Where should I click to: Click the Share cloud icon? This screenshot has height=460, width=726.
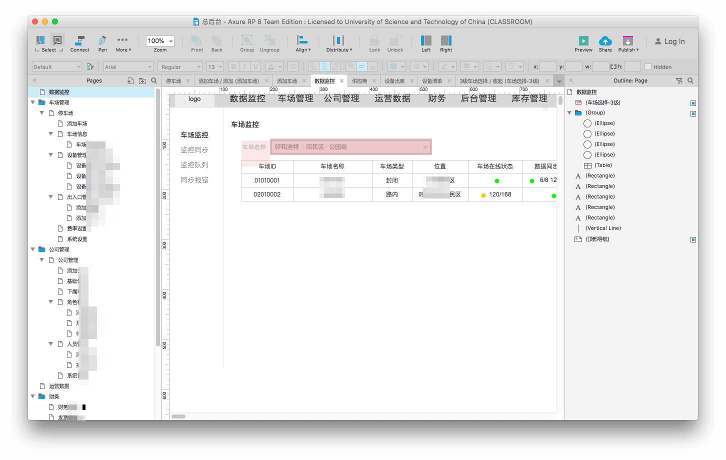pos(605,43)
